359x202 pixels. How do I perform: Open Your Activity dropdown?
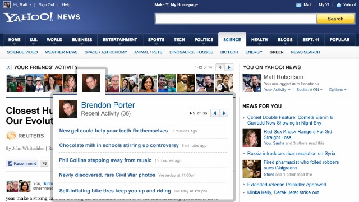[277, 90]
